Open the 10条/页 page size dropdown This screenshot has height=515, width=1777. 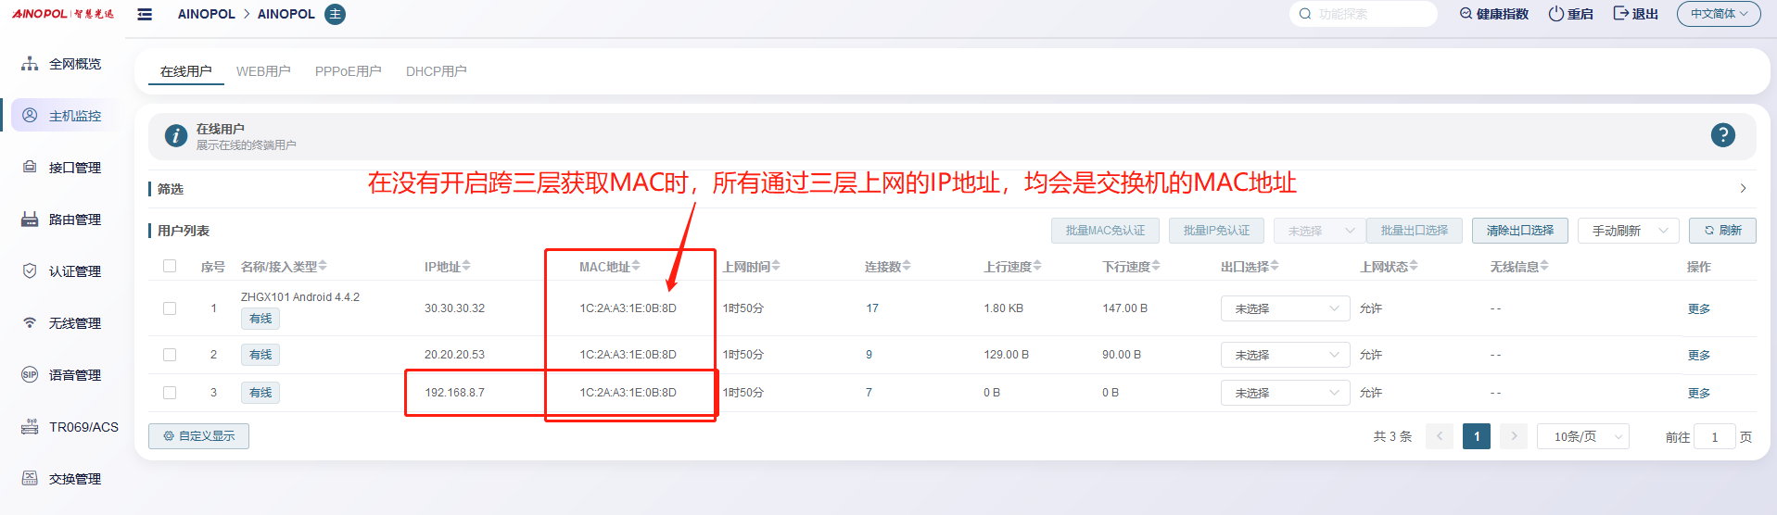coord(1582,436)
